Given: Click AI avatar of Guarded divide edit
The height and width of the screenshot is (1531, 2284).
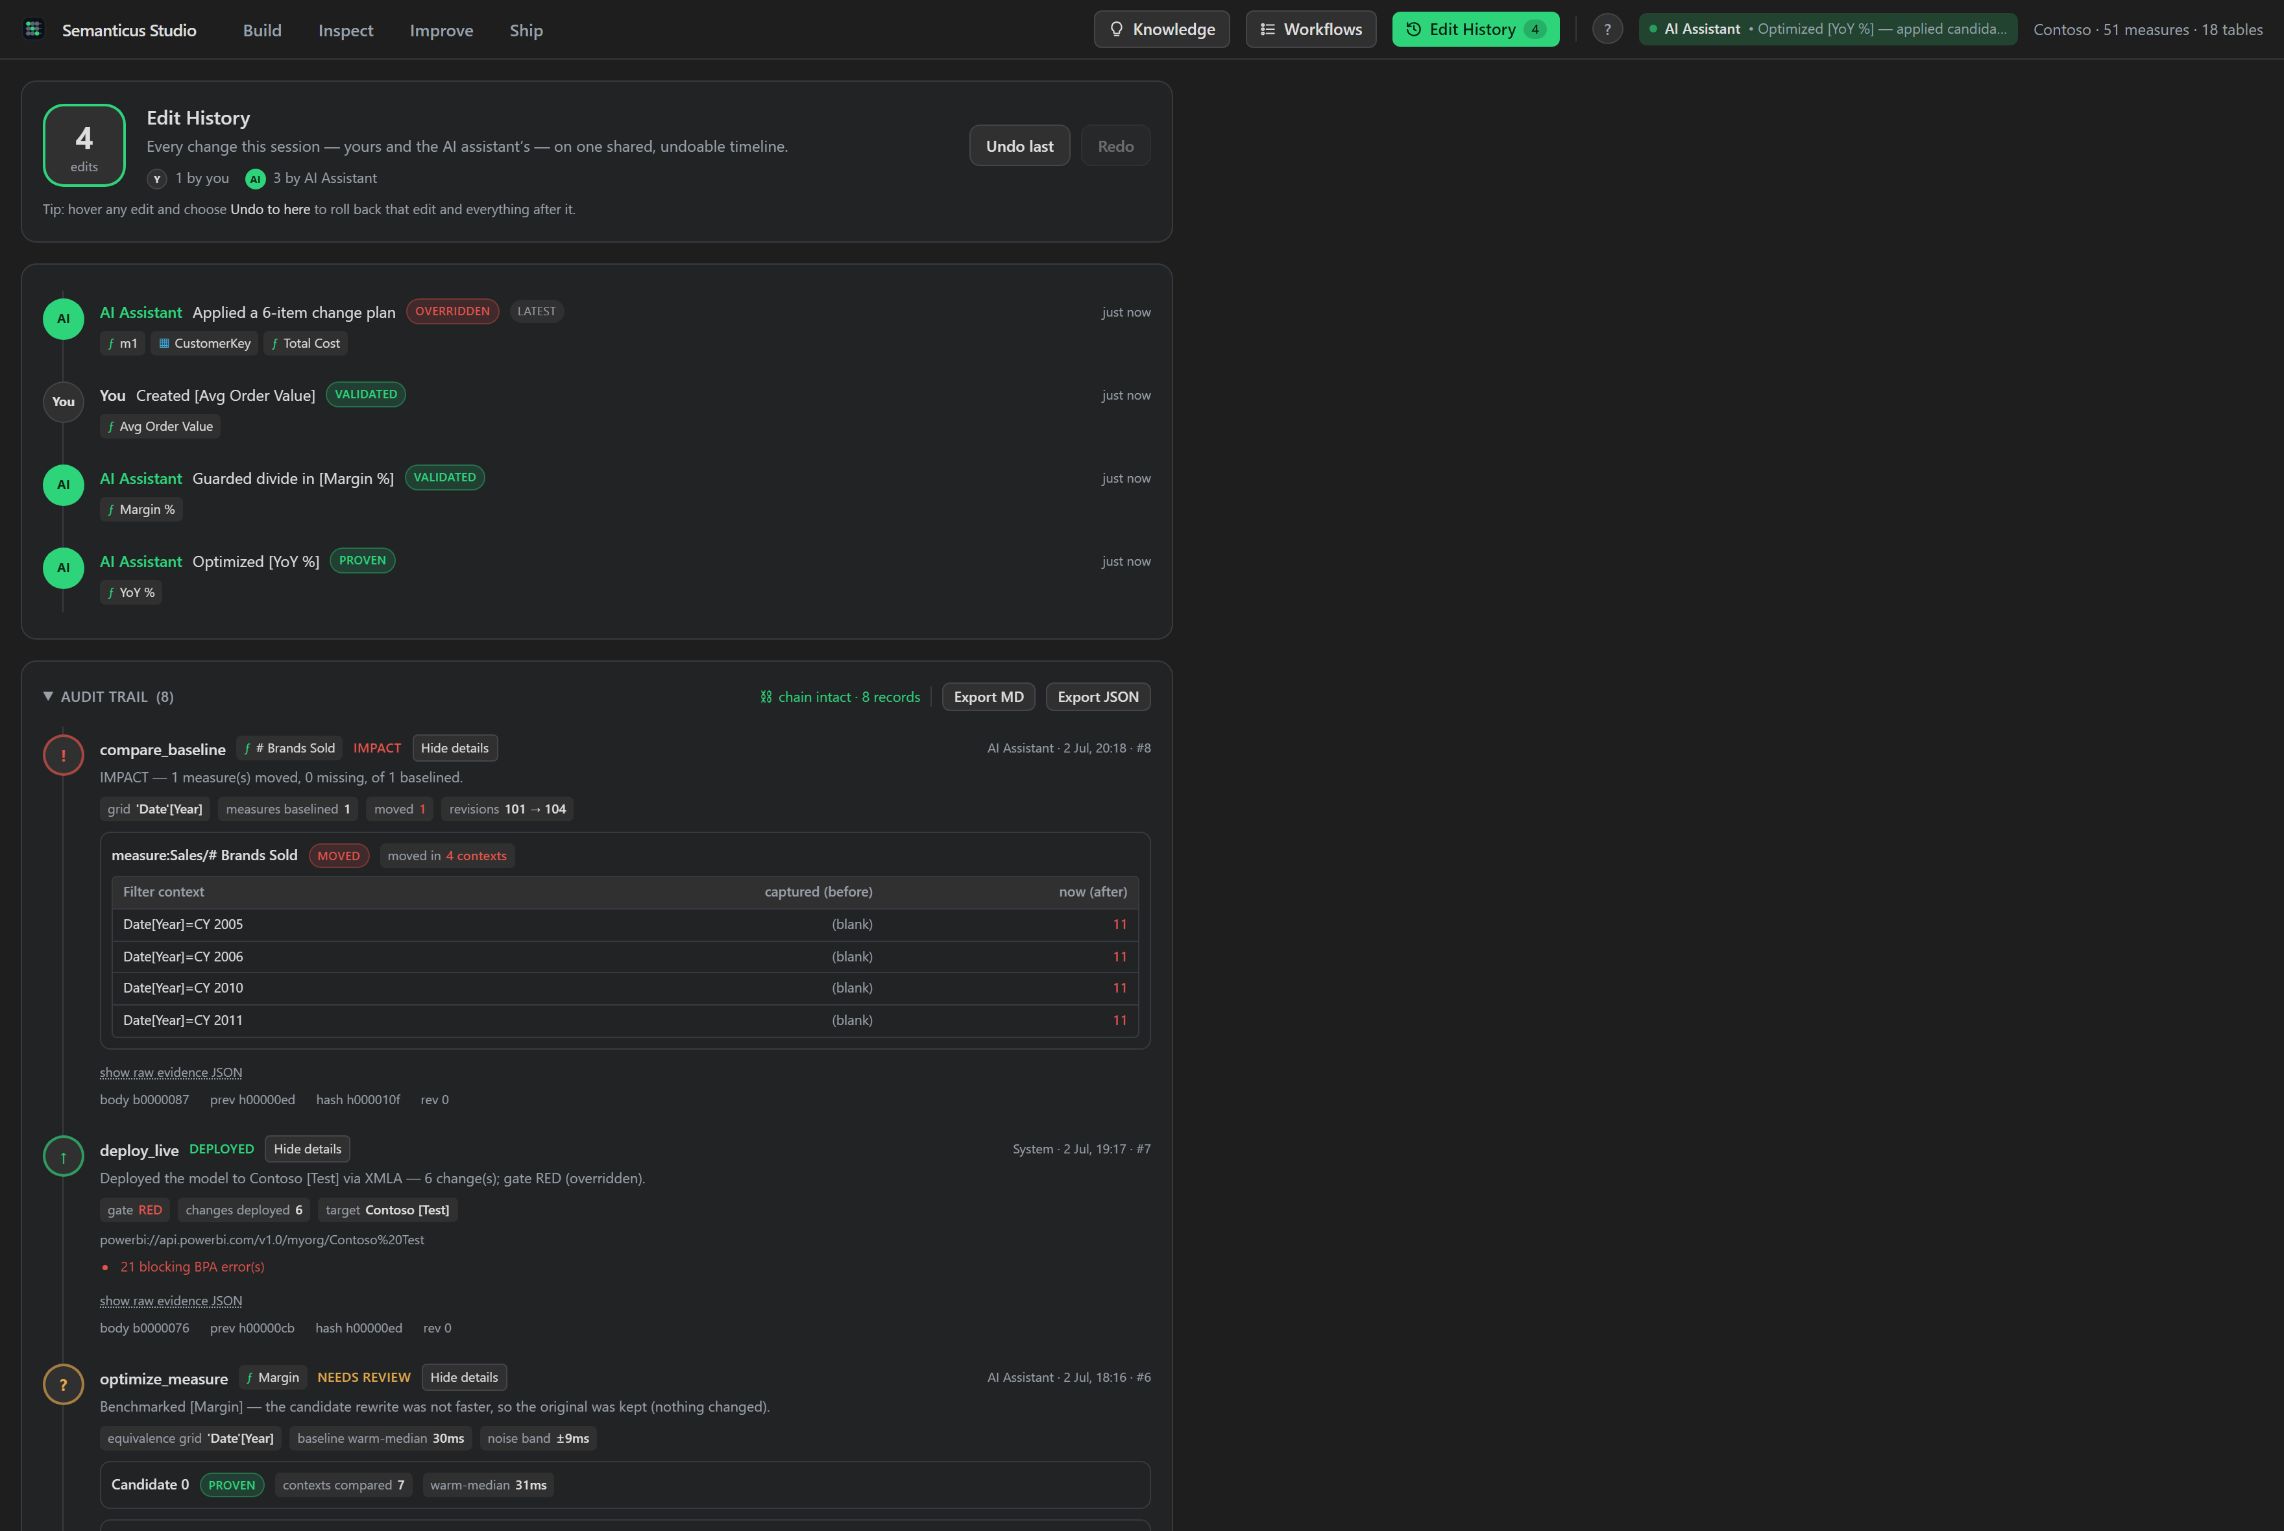Looking at the screenshot, I should pyautogui.click(x=64, y=485).
